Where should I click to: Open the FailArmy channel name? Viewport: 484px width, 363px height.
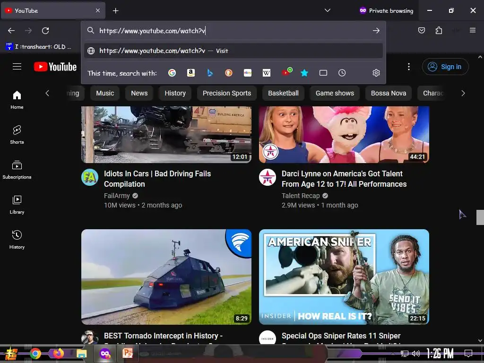pos(117,196)
